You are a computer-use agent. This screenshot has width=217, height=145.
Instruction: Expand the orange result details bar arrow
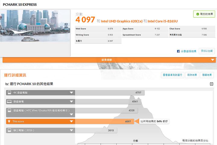(212, 60)
